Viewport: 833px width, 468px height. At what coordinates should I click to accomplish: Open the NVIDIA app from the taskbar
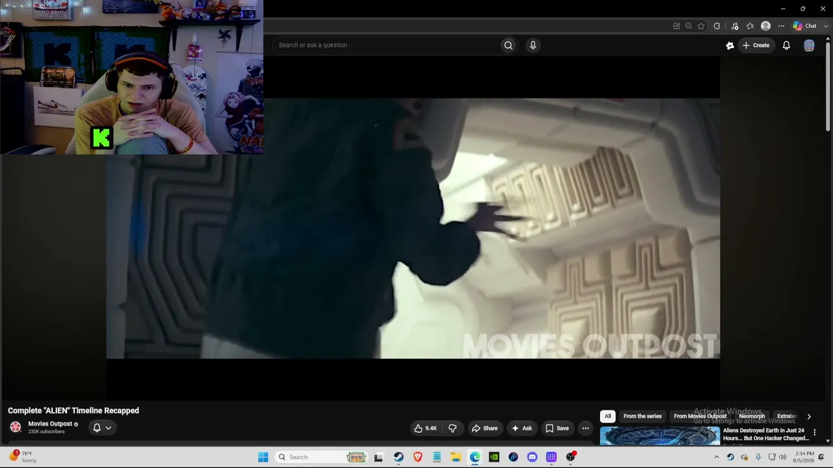pyautogui.click(x=494, y=457)
